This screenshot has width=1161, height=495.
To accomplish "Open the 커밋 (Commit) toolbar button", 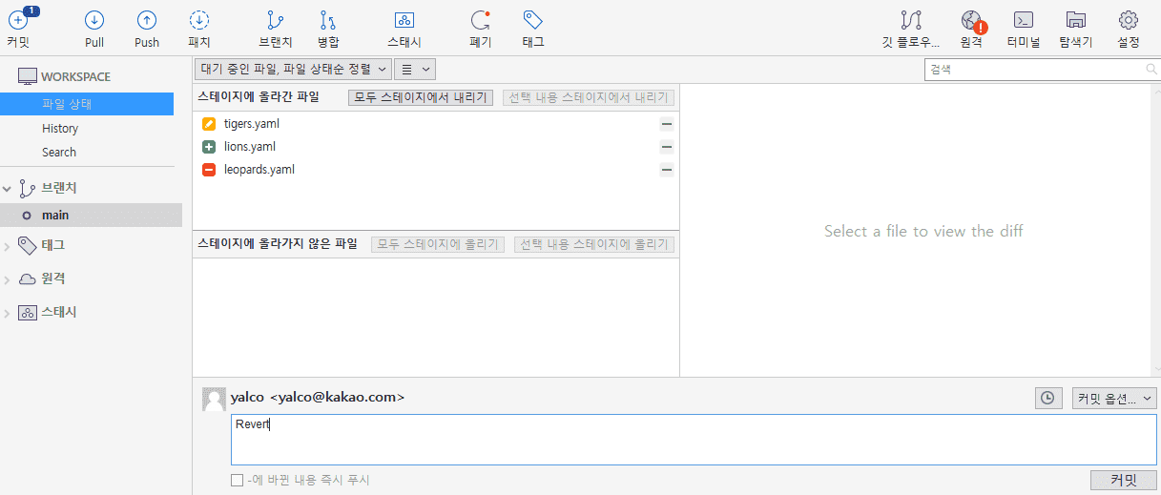I will pos(18,28).
